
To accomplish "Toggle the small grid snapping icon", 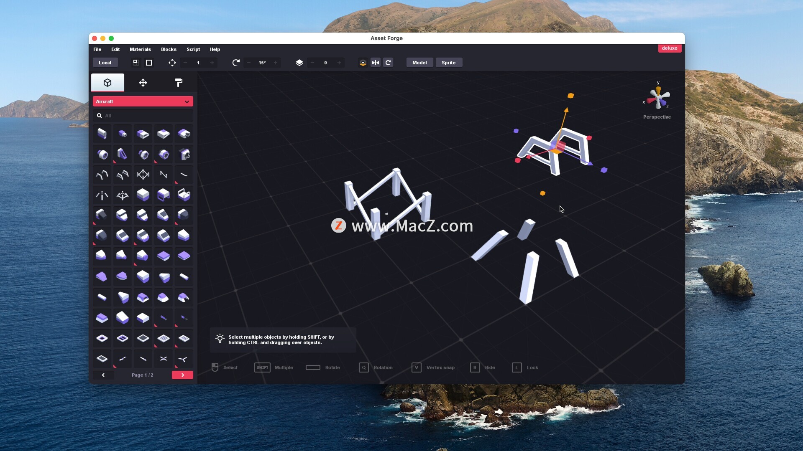I will pos(136,63).
